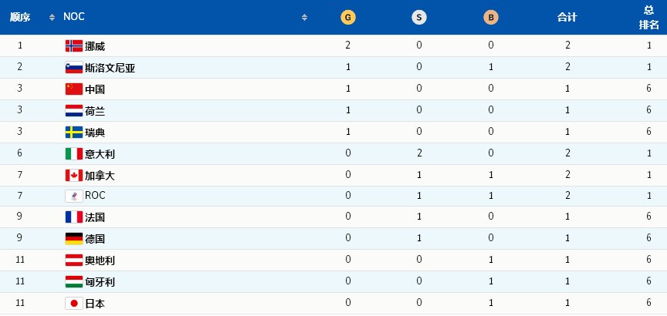
Task: Click the Japan flag icon
Action: [74, 303]
